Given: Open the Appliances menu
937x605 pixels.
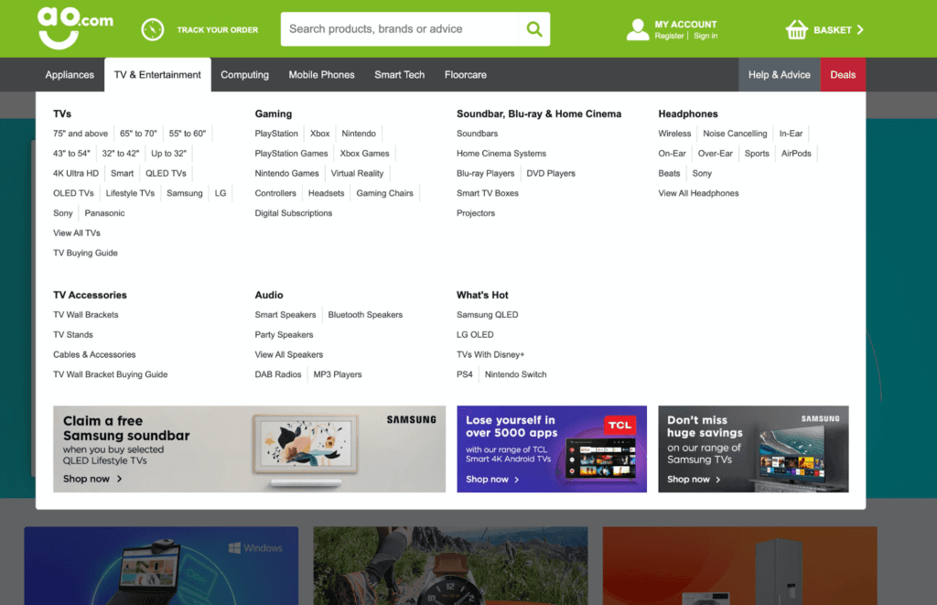Looking at the screenshot, I should click(x=70, y=75).
